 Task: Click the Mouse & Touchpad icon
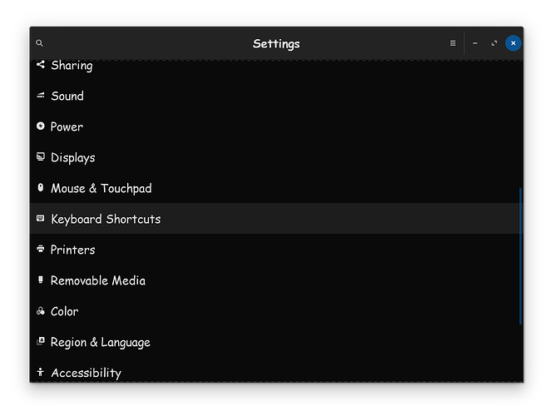pos(41,187)
